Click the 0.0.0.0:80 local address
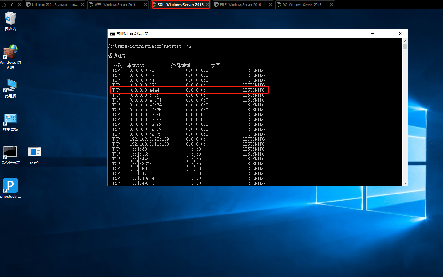 pos(142,71)
